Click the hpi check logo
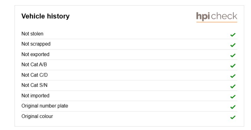The image size is (251, 130). [216, 16]
